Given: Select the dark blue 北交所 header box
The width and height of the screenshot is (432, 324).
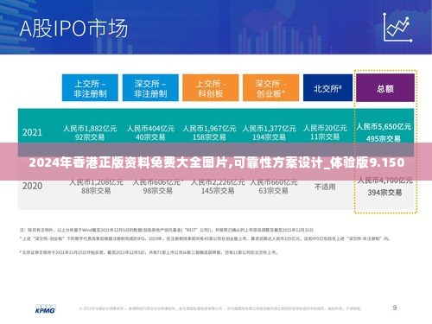Looking at the screenshot, I should [327, 88].
